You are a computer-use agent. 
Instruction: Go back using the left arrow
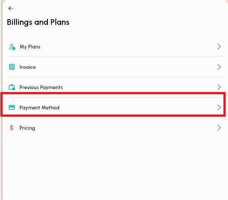11,8
